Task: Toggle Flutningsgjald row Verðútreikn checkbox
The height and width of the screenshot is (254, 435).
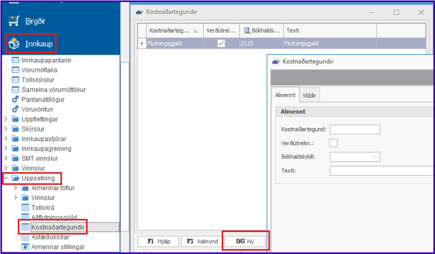Action: pos(221,43)
